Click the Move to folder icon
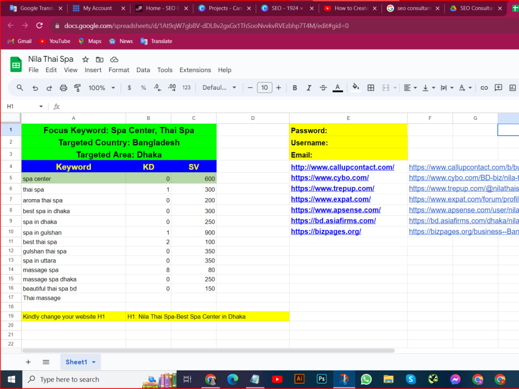 coord(100,60)
